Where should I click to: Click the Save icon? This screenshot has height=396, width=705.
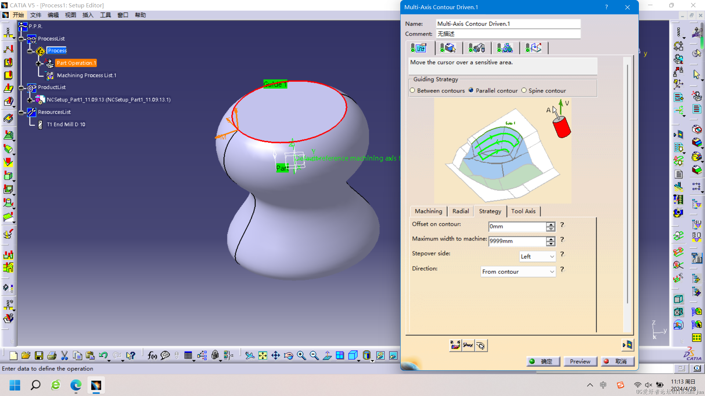point(39,355)
